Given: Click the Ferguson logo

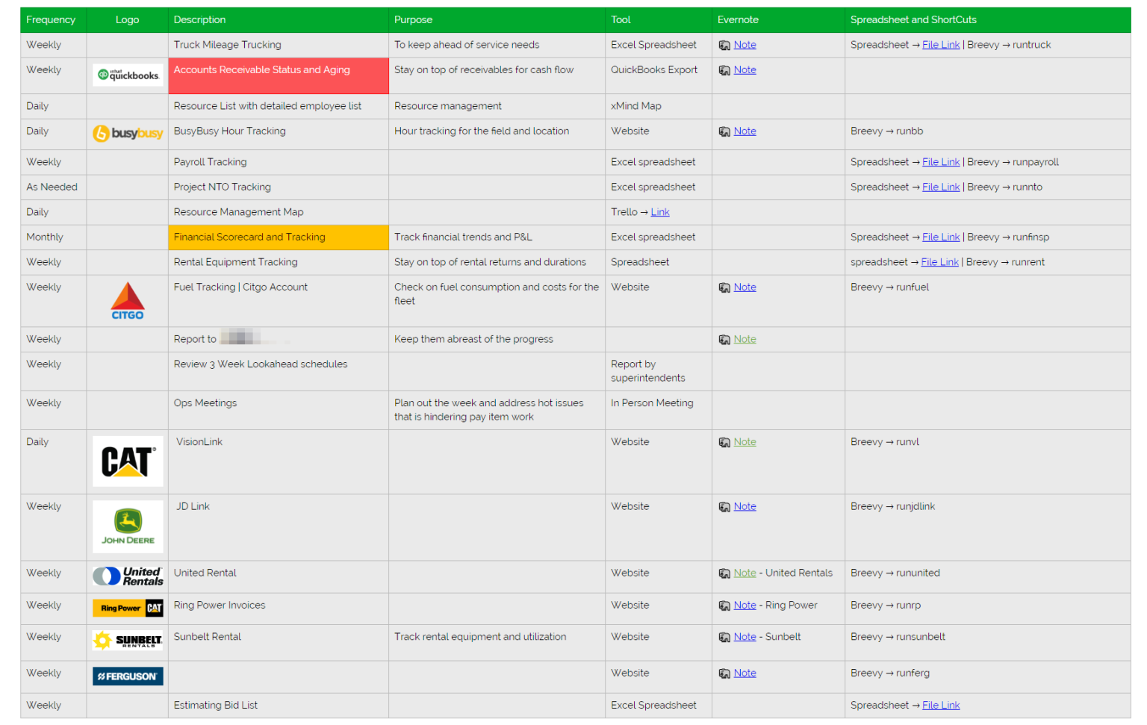Looking at the screenshot, I should [x=128, y=676].
